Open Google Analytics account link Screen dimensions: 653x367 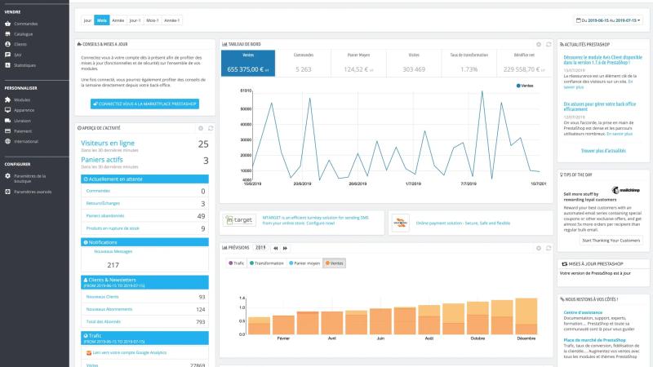[130, 353]
